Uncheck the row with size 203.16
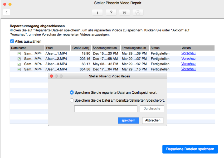The width and height of the screenshot is (224, 158). coord(19,59)
